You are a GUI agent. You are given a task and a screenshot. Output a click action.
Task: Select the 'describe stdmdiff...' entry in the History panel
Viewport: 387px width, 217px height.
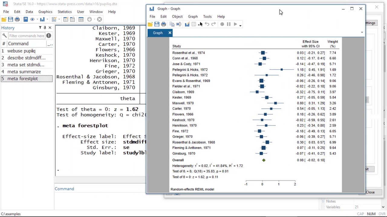pos(27,58)
